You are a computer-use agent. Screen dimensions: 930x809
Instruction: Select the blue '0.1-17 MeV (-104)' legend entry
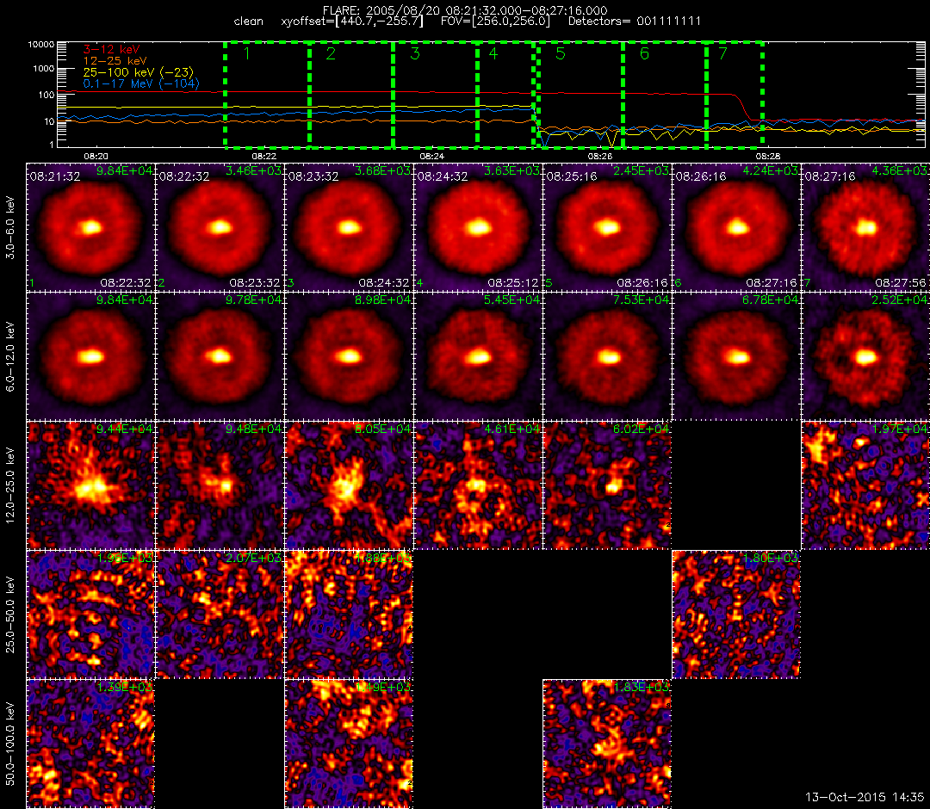(141, 83)
